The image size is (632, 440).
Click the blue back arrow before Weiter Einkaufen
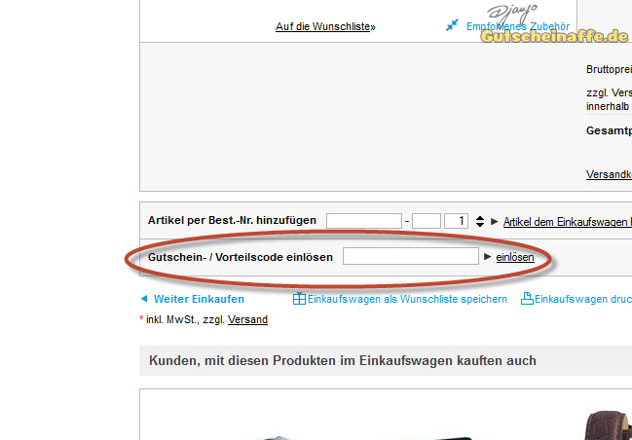144,300
